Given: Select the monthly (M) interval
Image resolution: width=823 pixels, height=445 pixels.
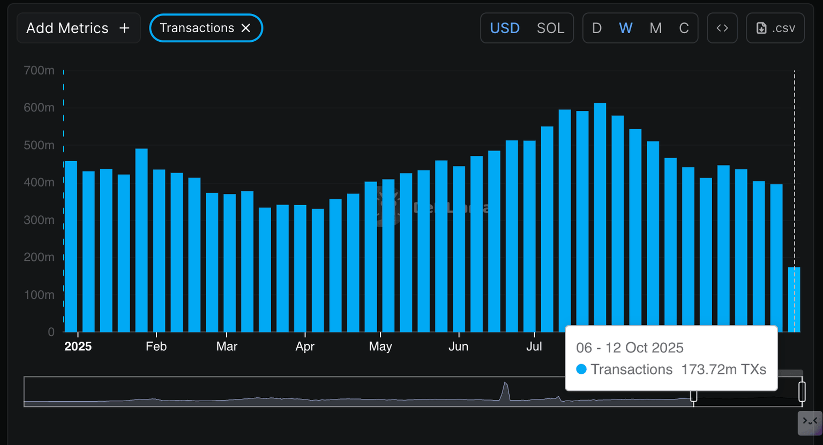Looking at the screenshot, I should coord(655,28).
